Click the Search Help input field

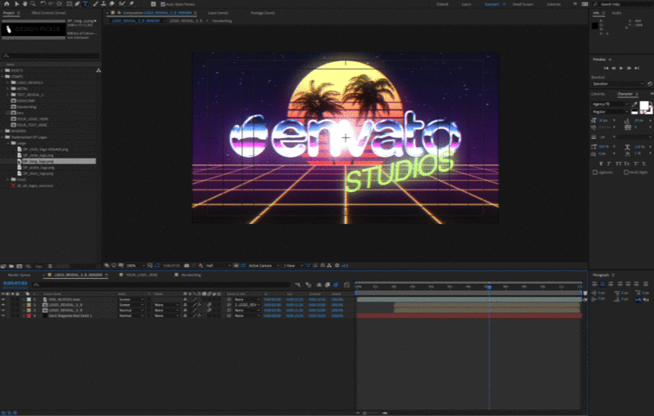coord(625,4)
